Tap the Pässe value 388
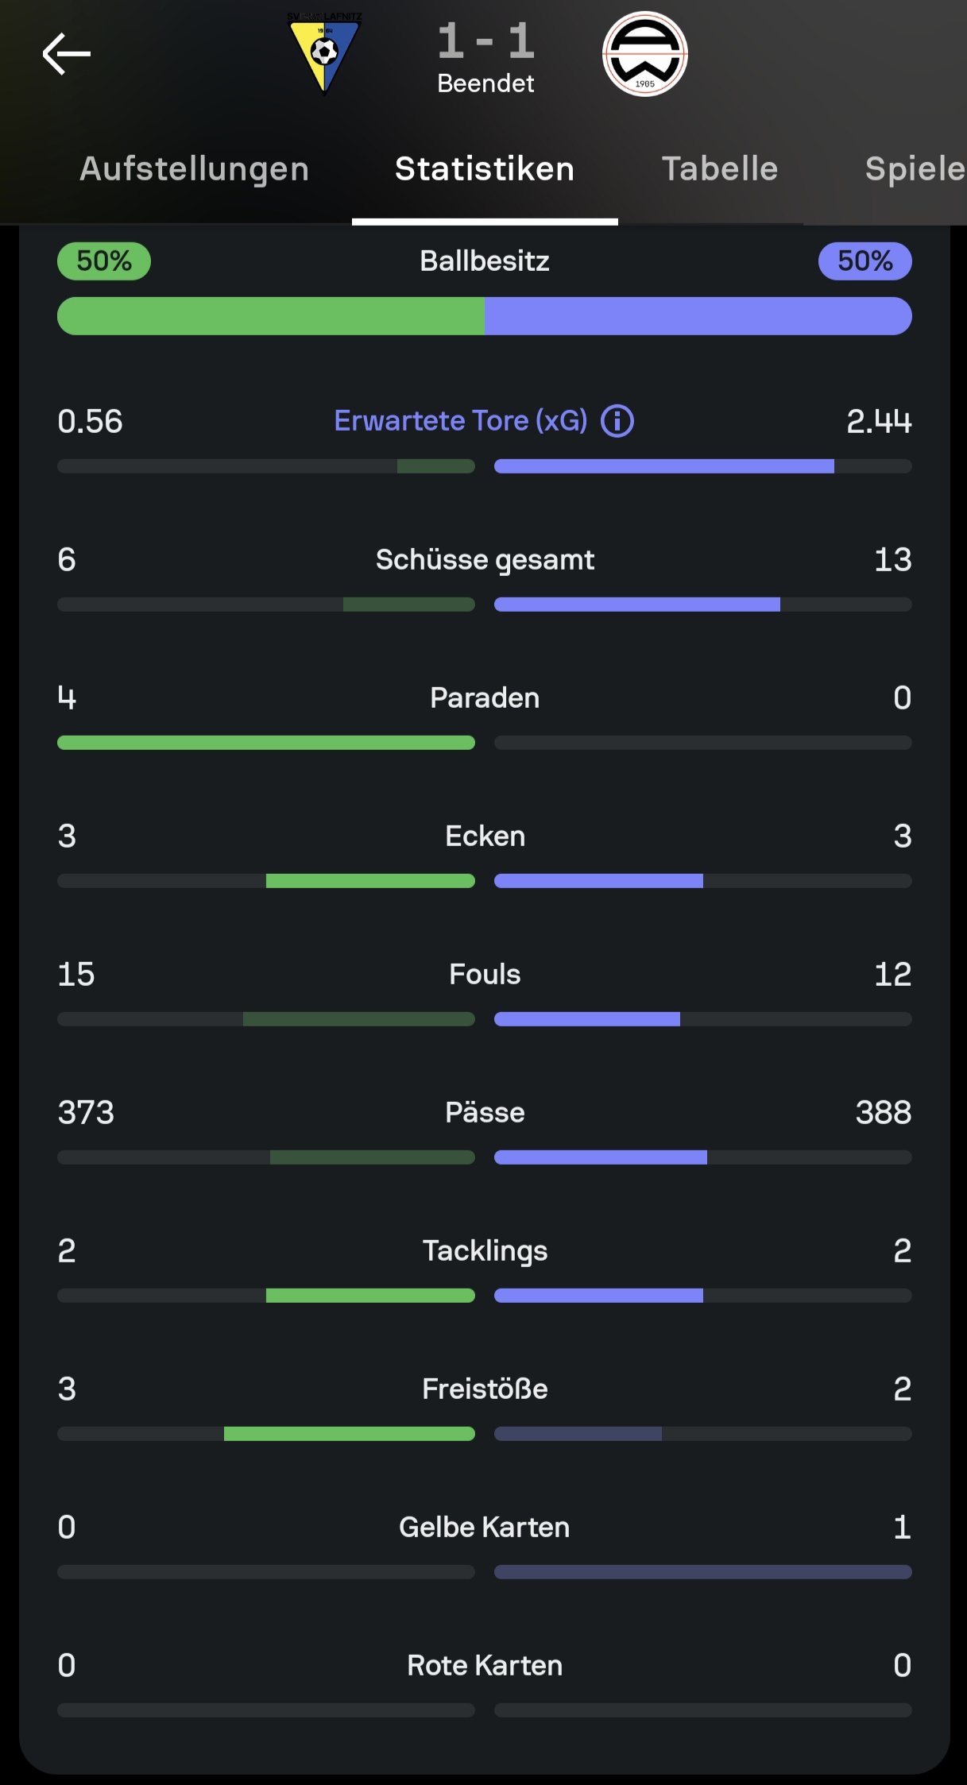The width and height of the screenshot is (967, 1785). pos(884,1113)
